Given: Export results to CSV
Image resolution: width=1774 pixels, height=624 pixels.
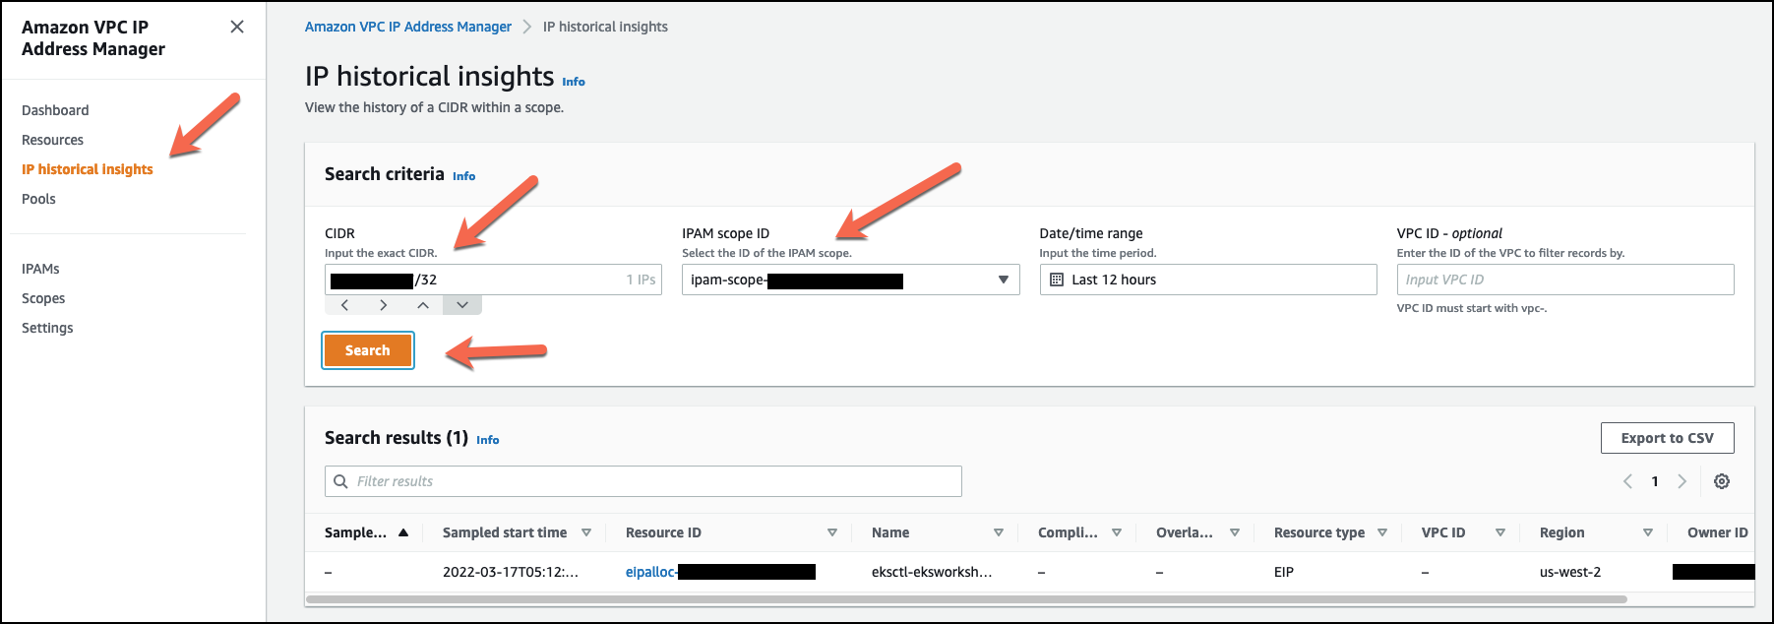Looking at the screenshot, I should [x=1667, y=438].
